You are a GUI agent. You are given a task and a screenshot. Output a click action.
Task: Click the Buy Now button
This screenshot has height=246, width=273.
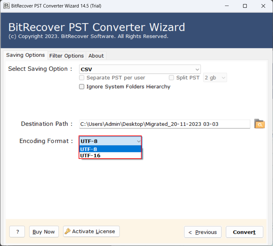point(44,232)
